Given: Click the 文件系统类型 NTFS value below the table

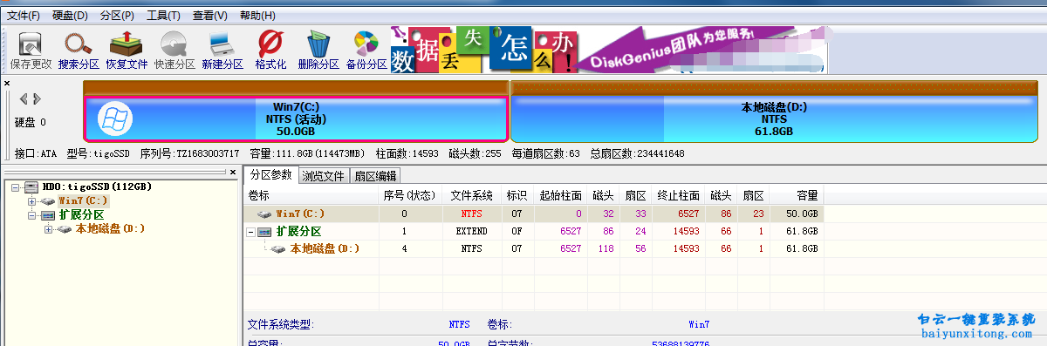Looking at the screenshot, I should click(x=459, y=324).
